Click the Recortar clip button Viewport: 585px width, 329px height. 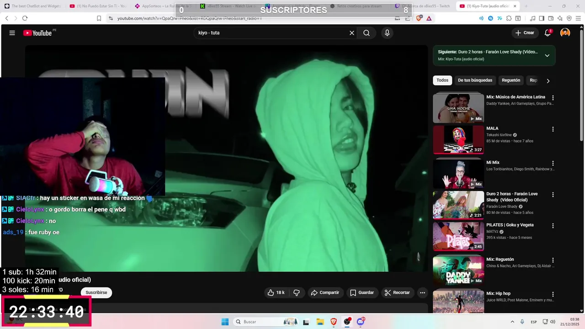pos(397,292)
